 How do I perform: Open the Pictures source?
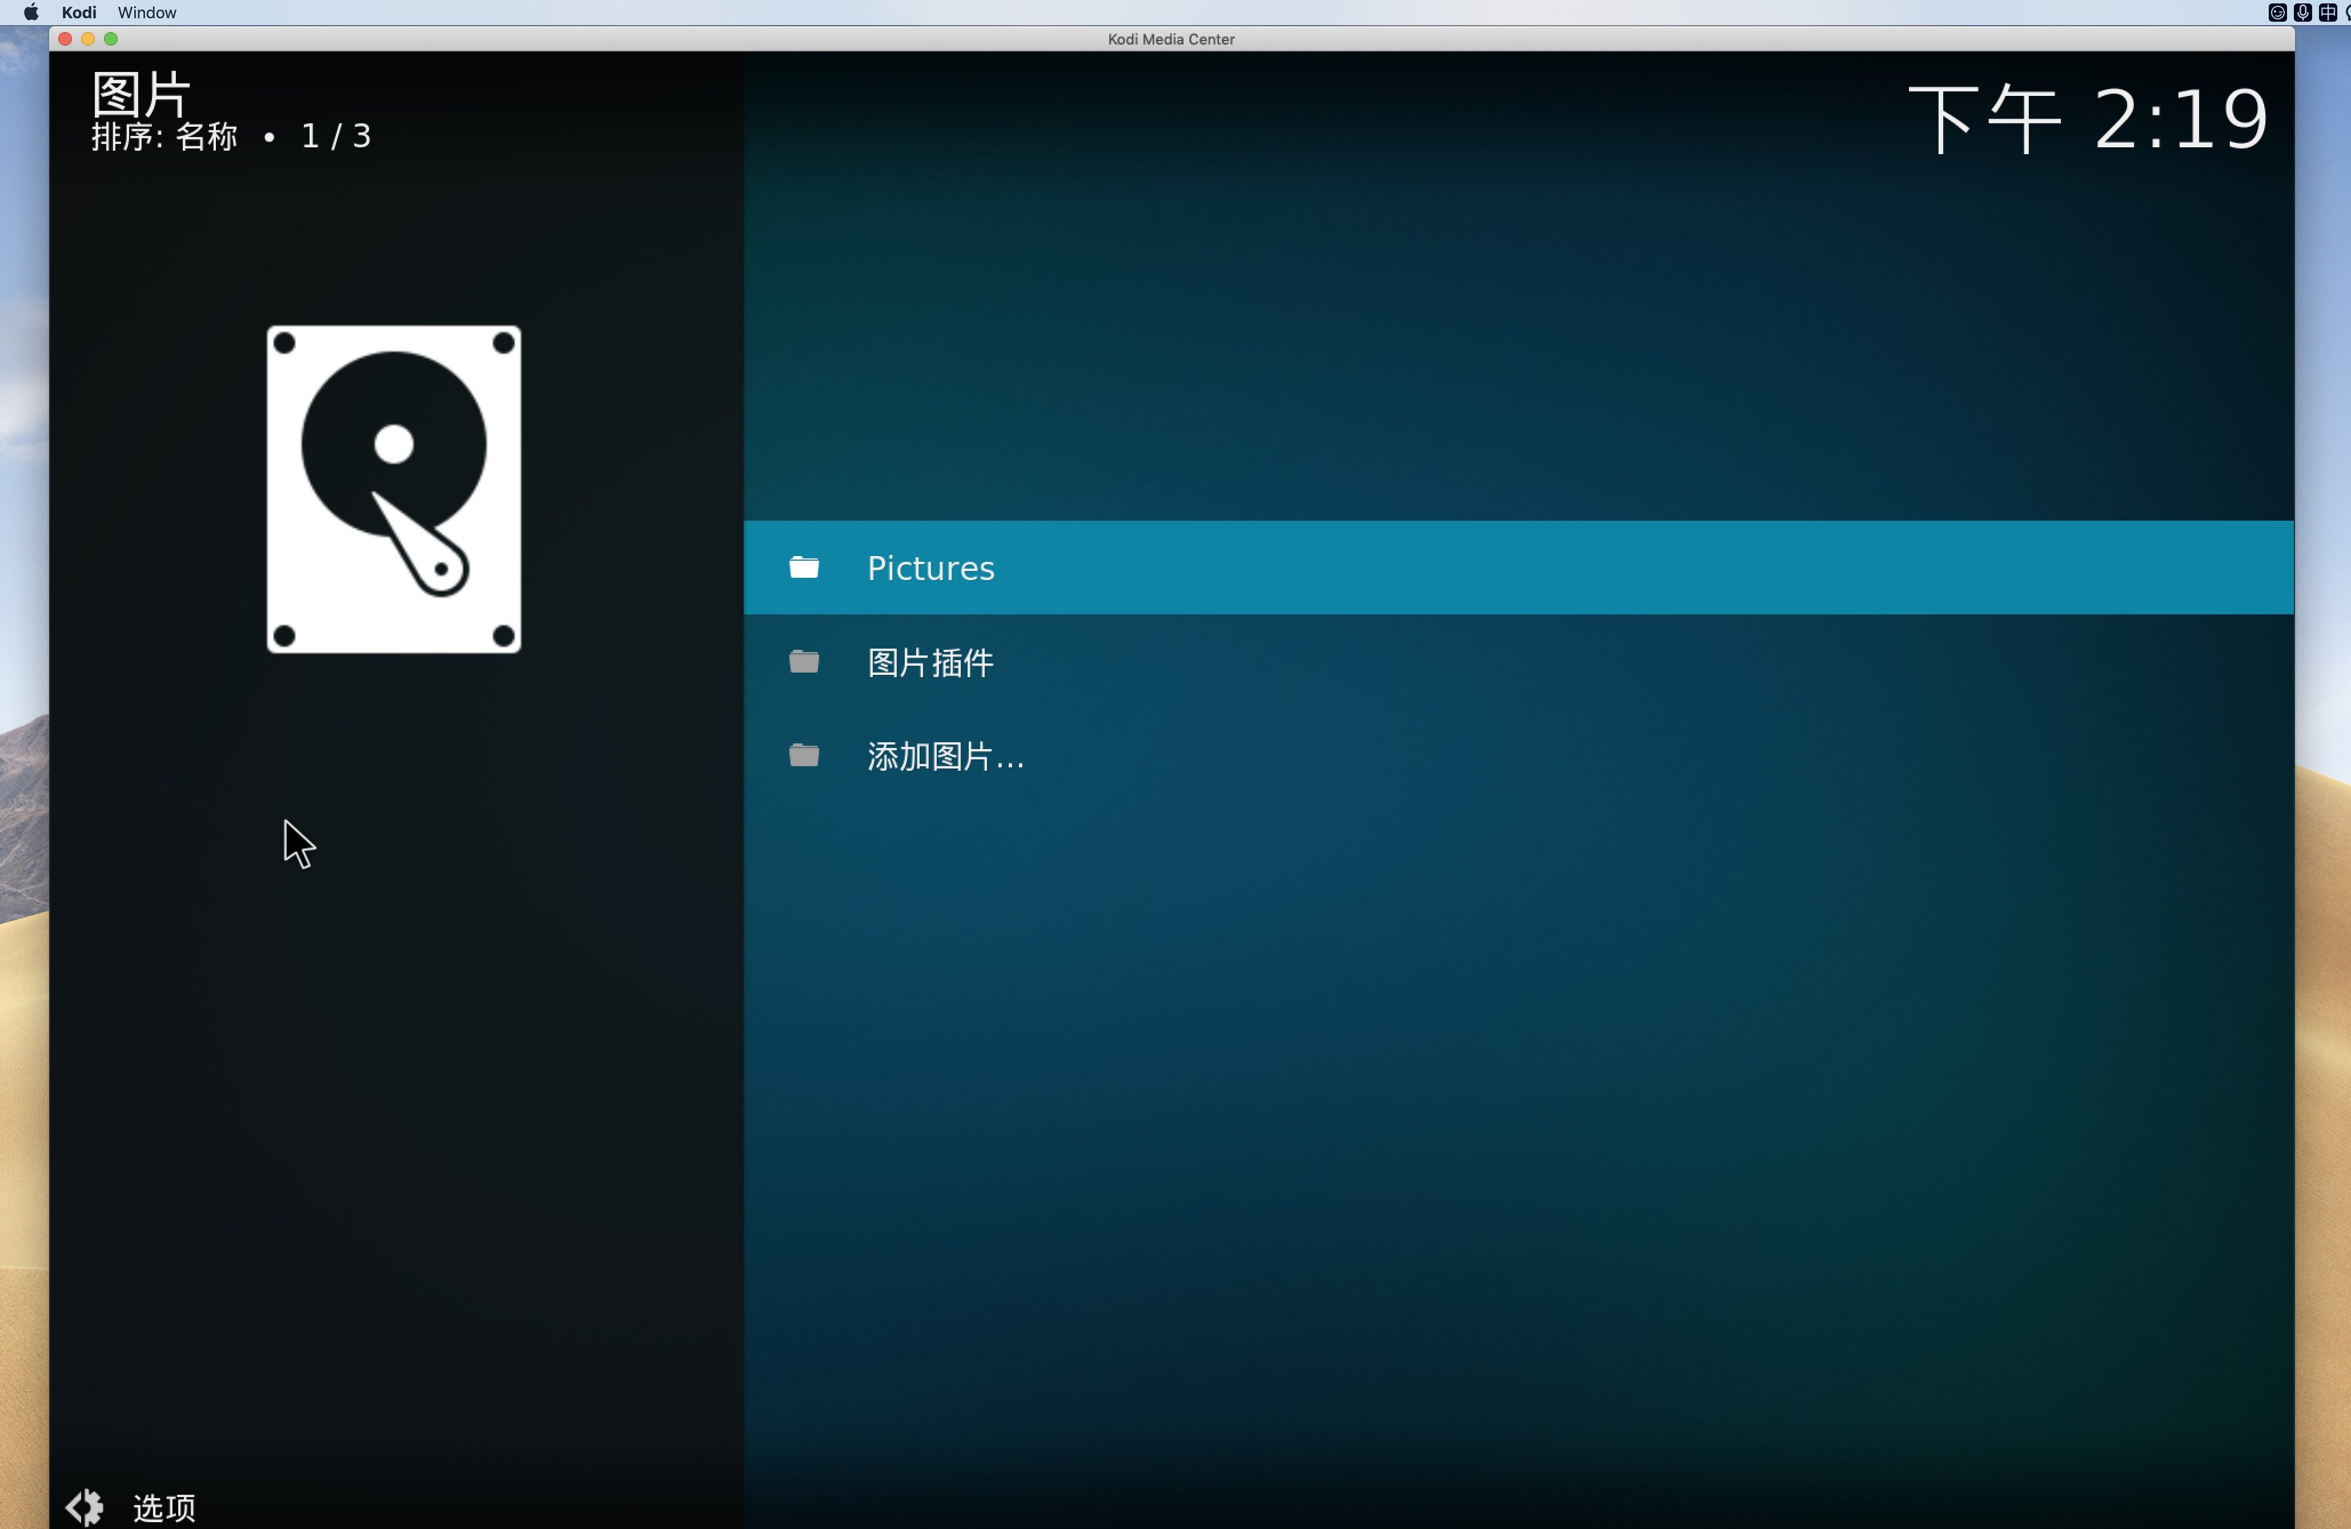point(930,568)
